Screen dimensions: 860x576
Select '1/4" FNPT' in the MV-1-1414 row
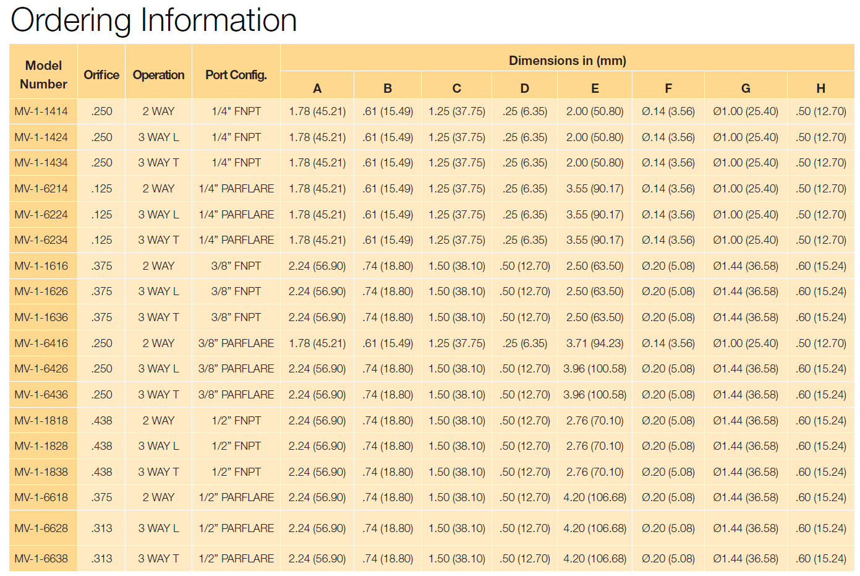236,111
